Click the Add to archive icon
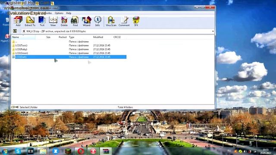The image size is (276, 155). pyautogui.click(x=18, y=21)
